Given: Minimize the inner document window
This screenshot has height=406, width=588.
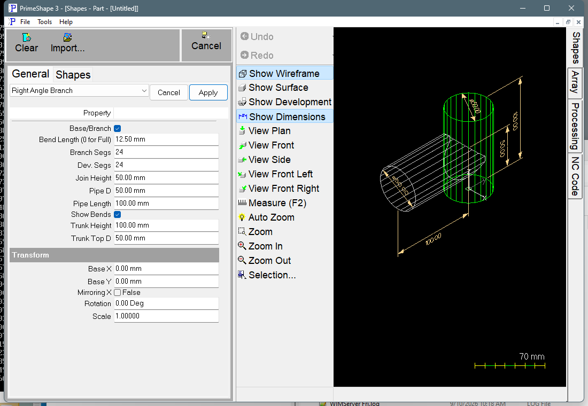Looking at the screenshot, I should [558, 22].
